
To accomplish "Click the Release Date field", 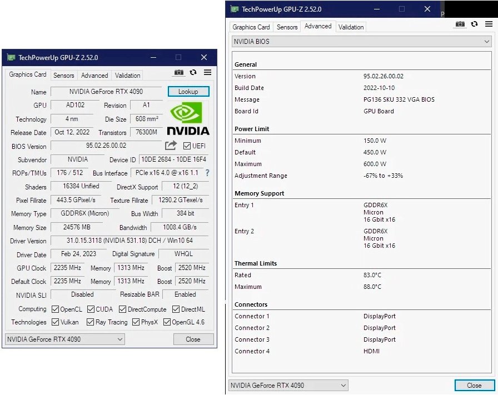I will tap(72, 132).
